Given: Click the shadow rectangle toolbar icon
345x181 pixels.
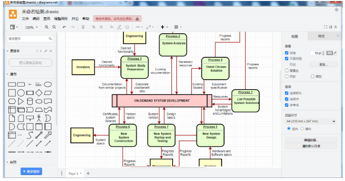Looking at the screenshot, I should pyautogui.click(x=127, y=27).
